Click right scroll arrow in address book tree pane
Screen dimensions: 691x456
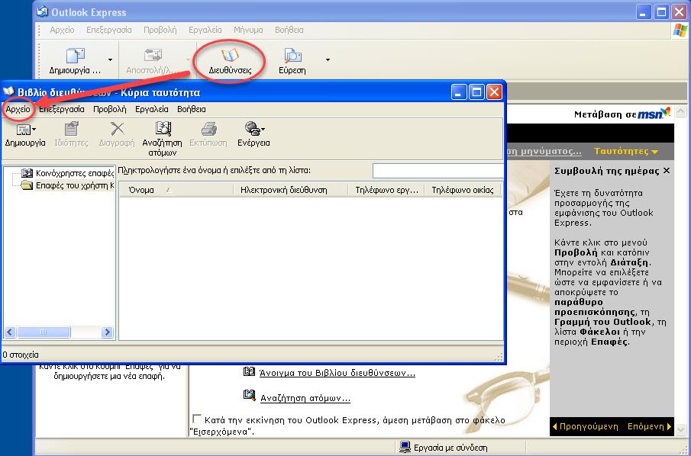tap(107, 332)
